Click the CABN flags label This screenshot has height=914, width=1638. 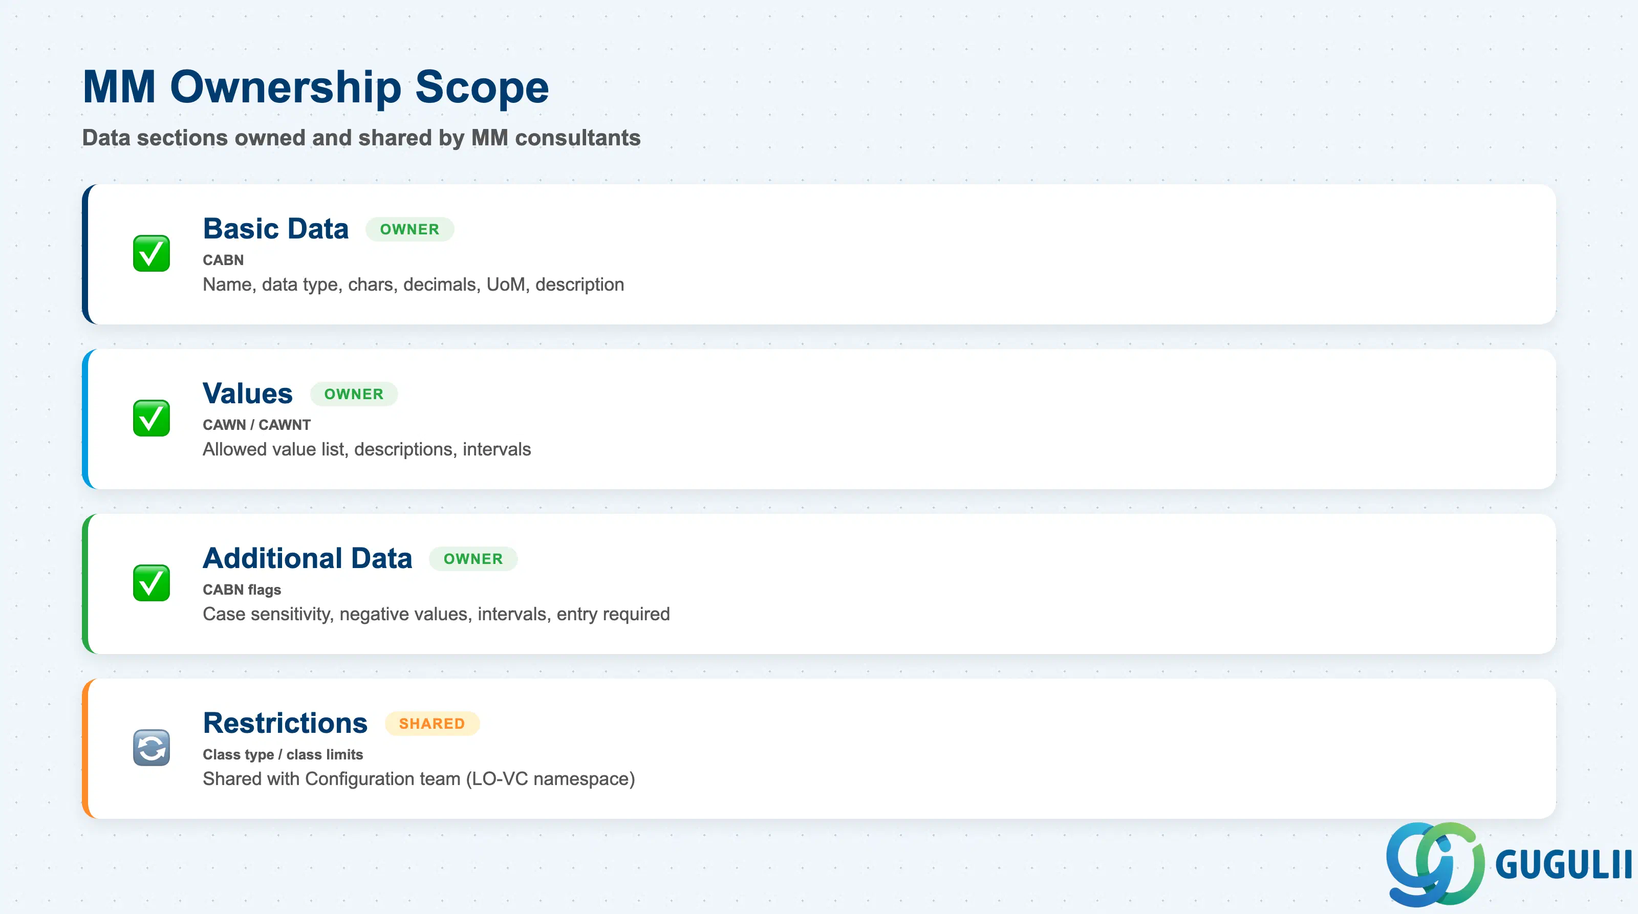tap(242, 590)
